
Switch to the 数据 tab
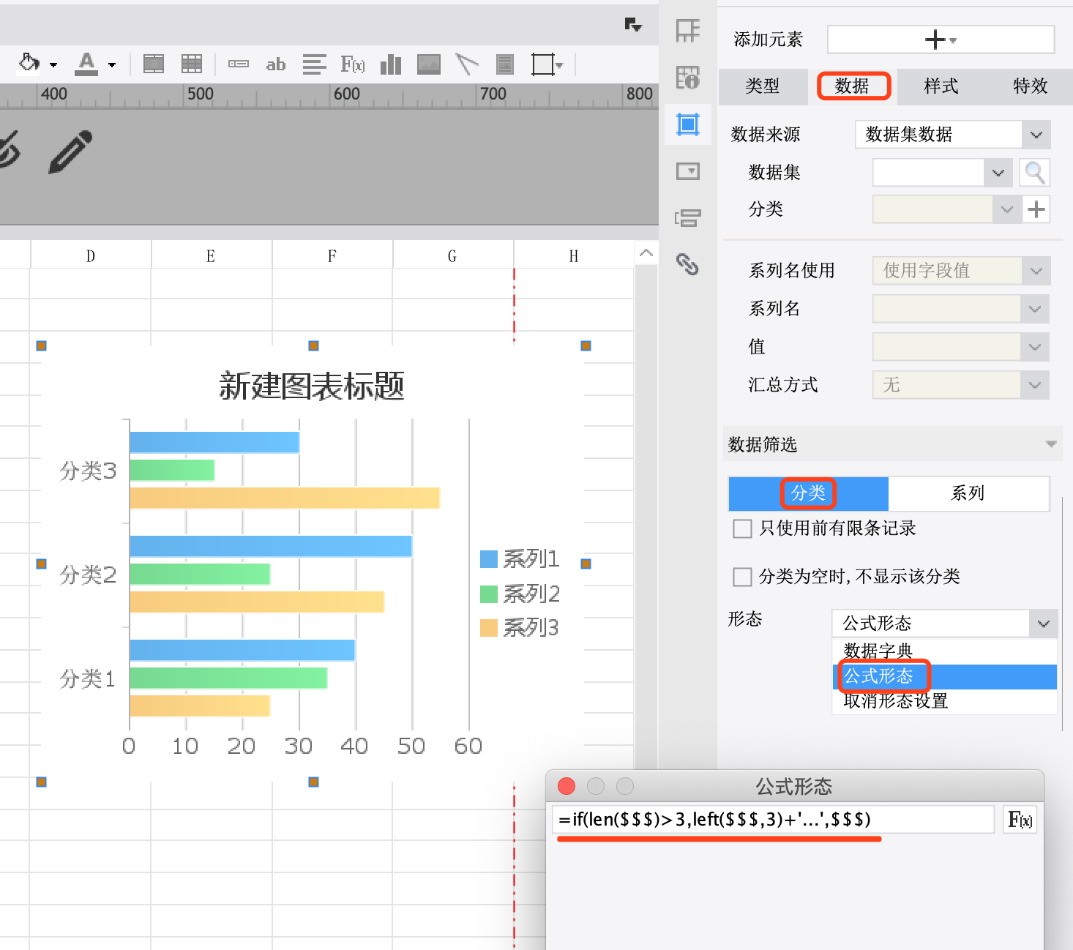coord(853,86)
